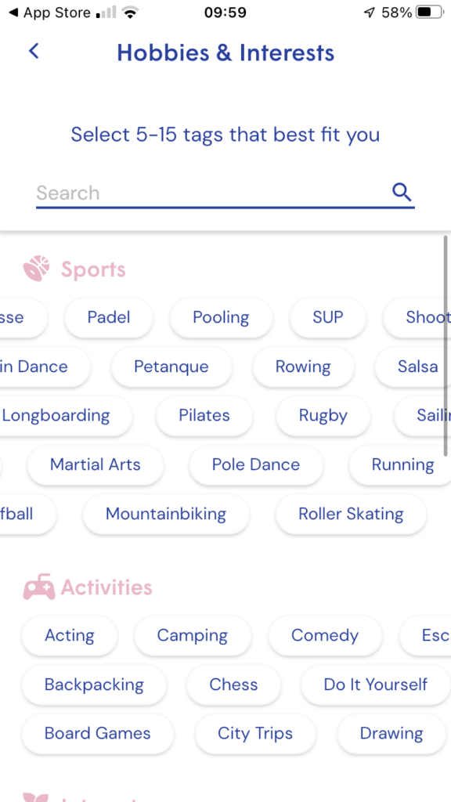Click the vertical scrollbar handle
This screenshot has width=451, height=802.
point(446,346)
